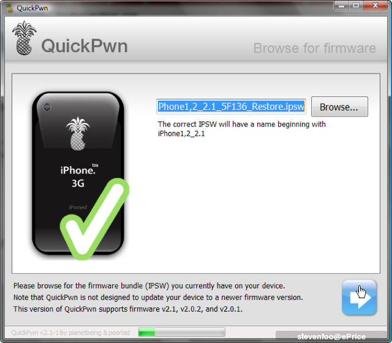Click the QuickPwn v2.1-1 credits in status bar

pos(70,333)
